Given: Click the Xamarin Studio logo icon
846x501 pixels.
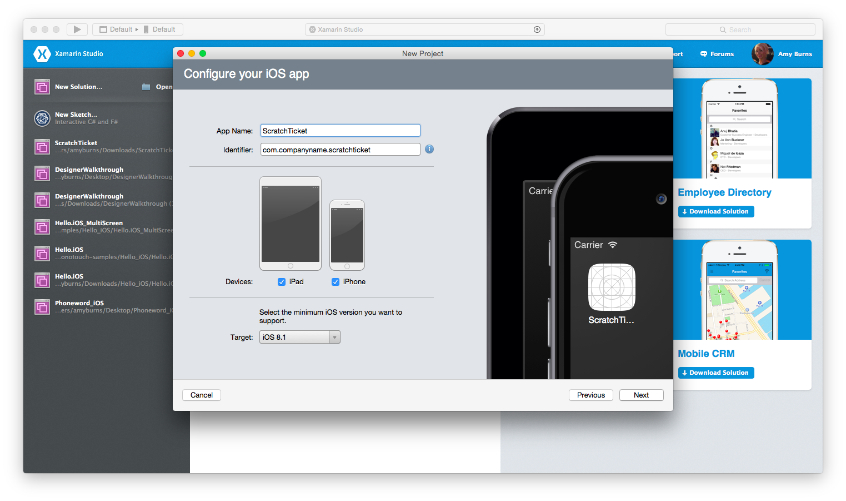Looking at the screenshot, I should coord(42,54).
